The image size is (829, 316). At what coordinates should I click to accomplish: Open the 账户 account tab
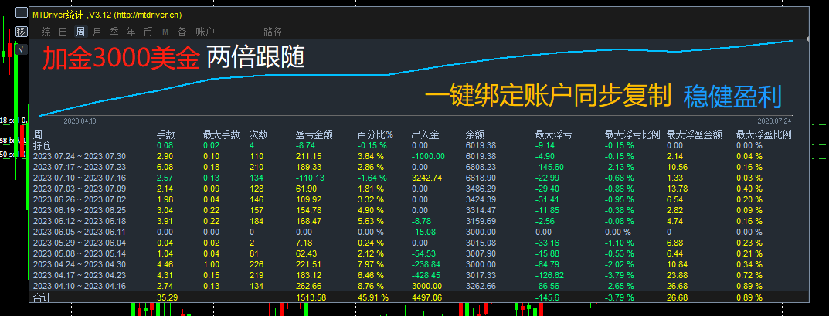click(205, 32)
